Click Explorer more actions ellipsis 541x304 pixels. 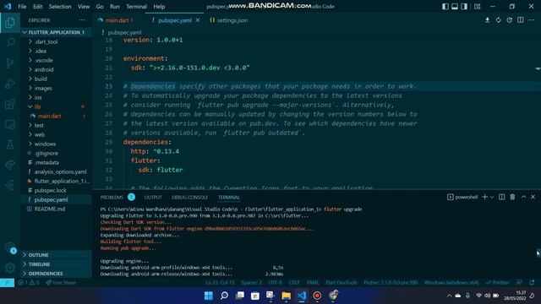pos(82,20)
